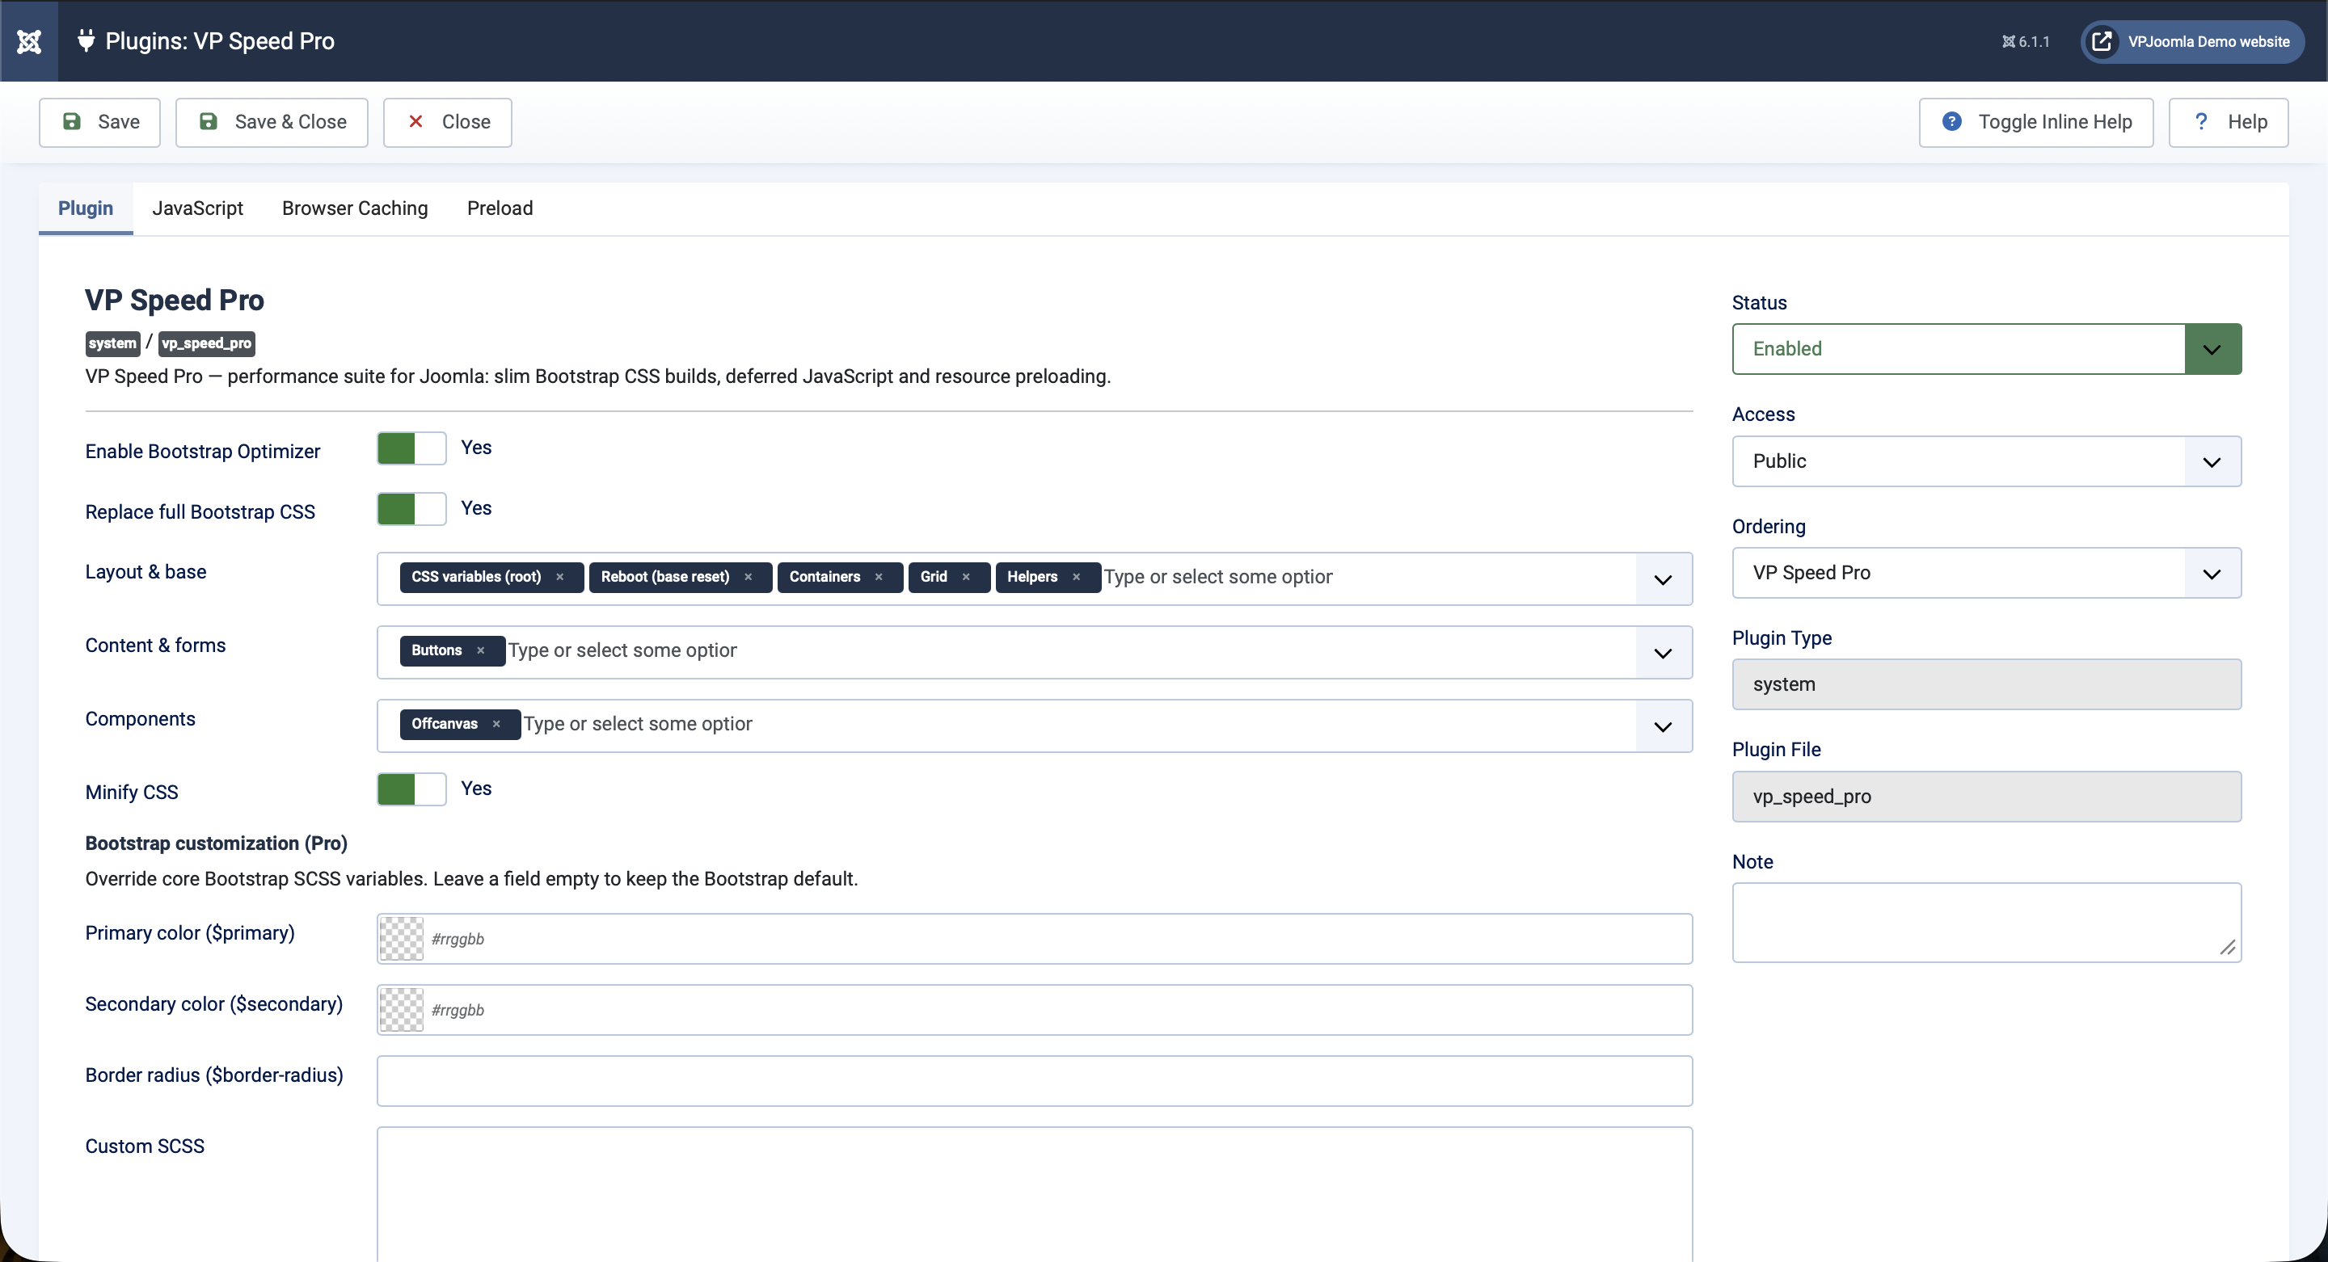Click the blue question circle icon
The image size is (2328, 1262).
click(x=1952, y=122)
